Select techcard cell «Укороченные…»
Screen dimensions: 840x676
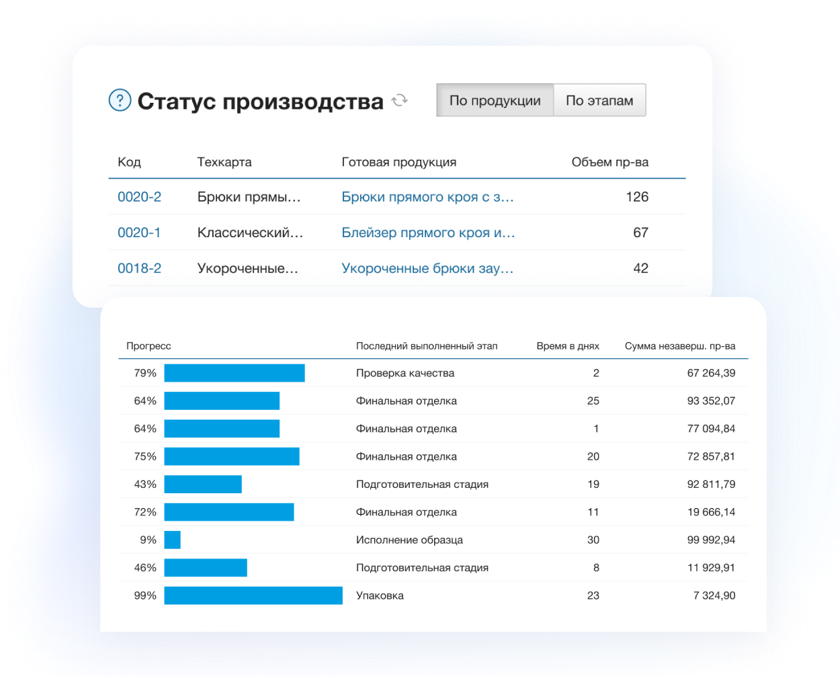247,268
